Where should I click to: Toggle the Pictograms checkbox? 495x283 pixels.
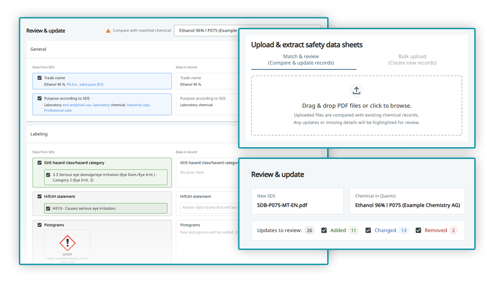pos(39,225)
